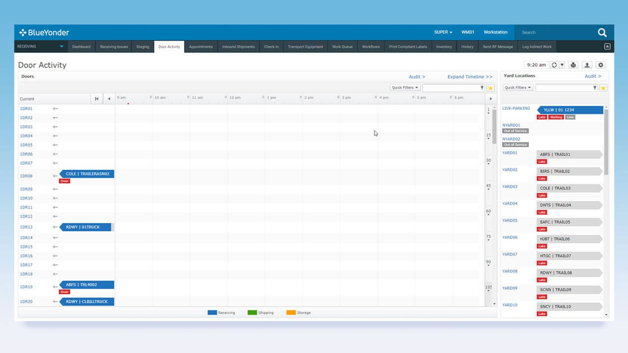The image size is (628, 353).
Task: Collapse the header with the top-right arrow toggle
Action: [x=607, y=47]
